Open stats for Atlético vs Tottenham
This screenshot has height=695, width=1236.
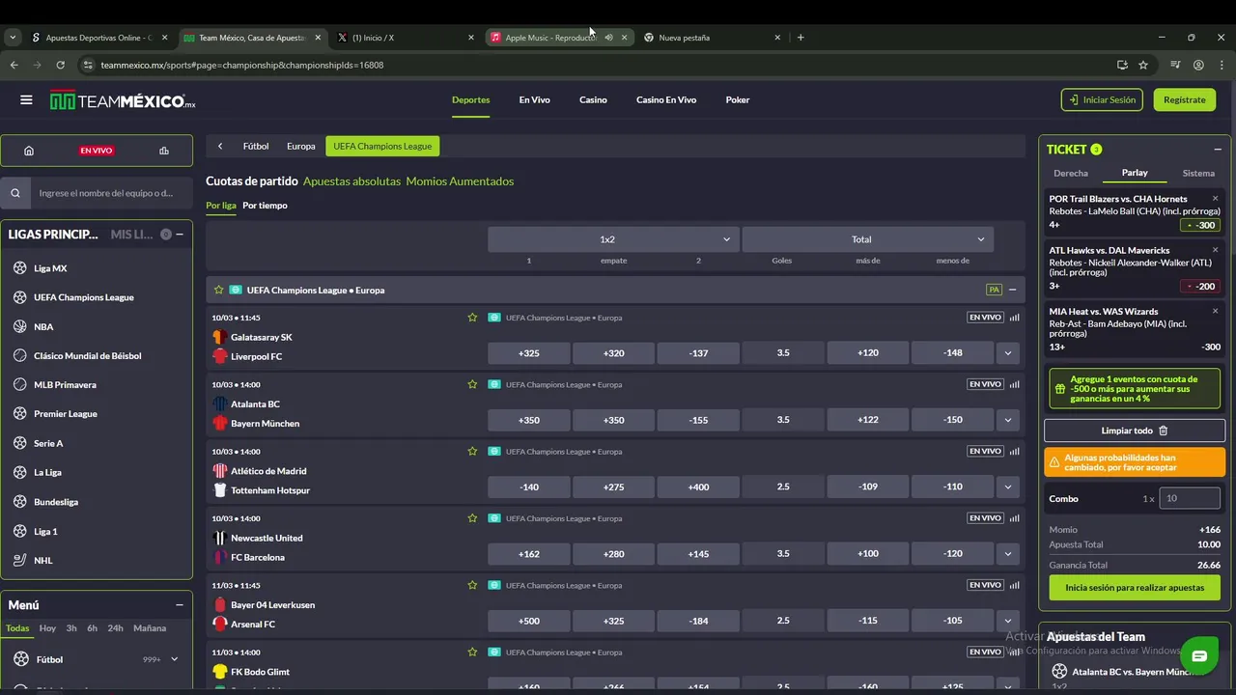point(1015,451)
